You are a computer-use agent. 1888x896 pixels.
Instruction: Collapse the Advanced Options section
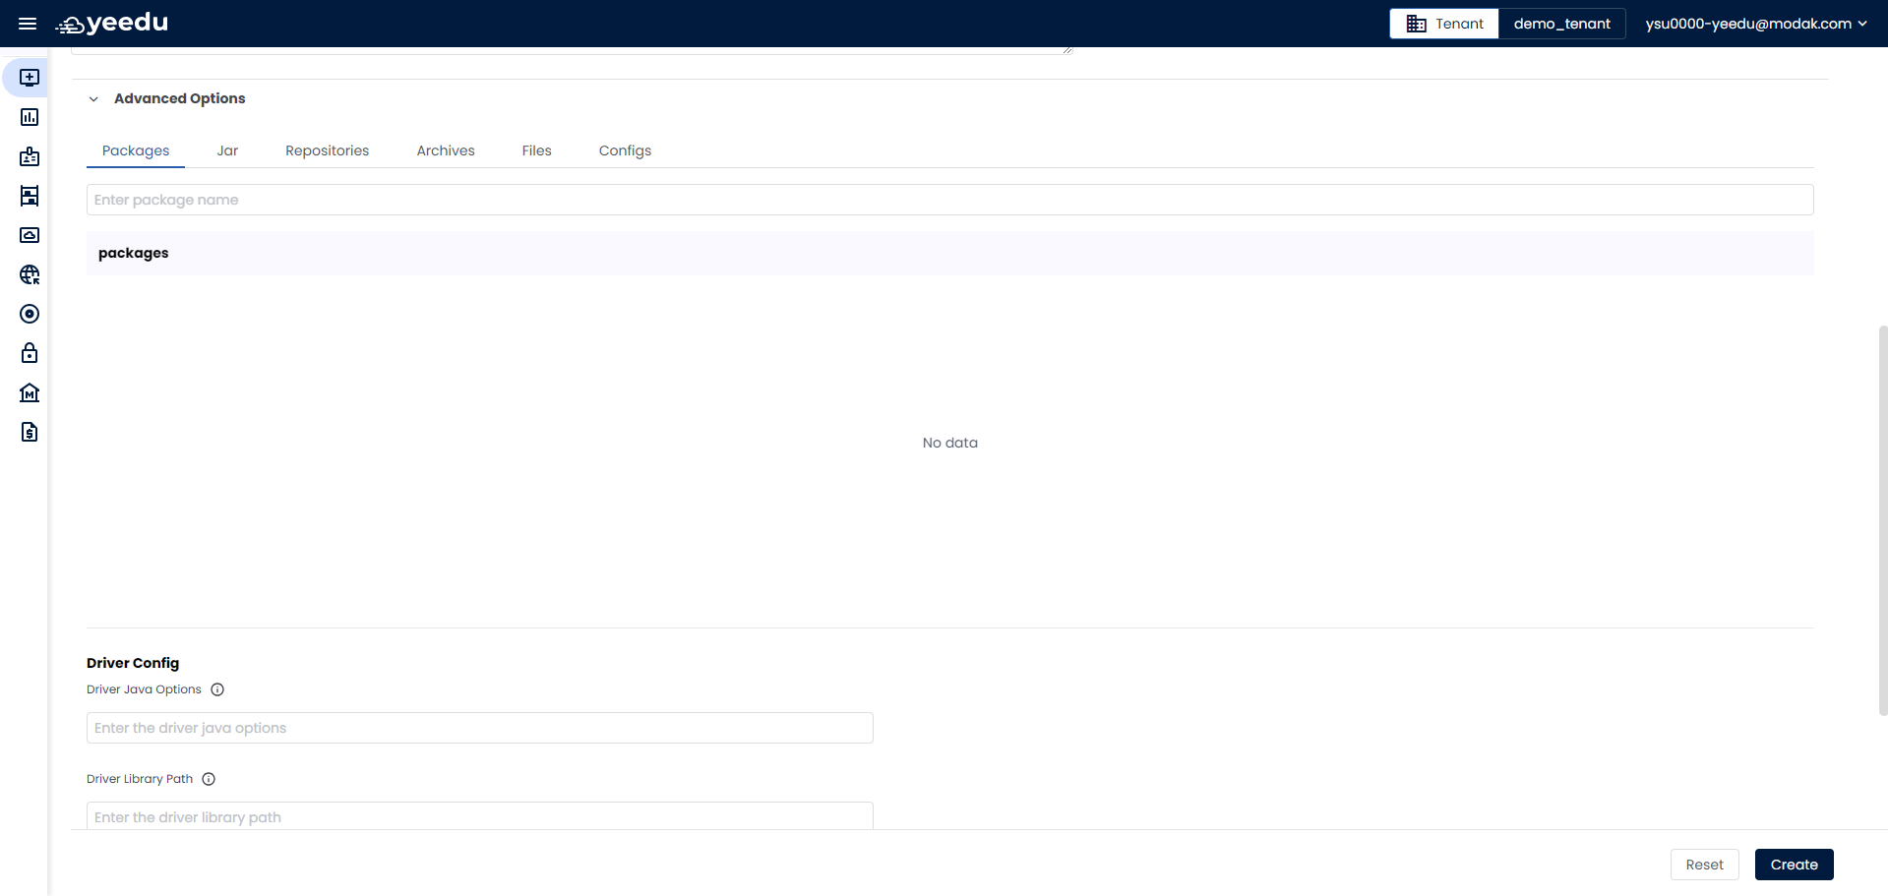(x=93, y=98)
